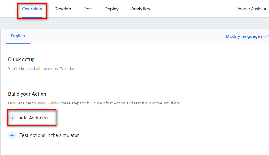269x155 pixels.
Task: Click the divider line below the Quick setup section
Action: pos(134,81)
